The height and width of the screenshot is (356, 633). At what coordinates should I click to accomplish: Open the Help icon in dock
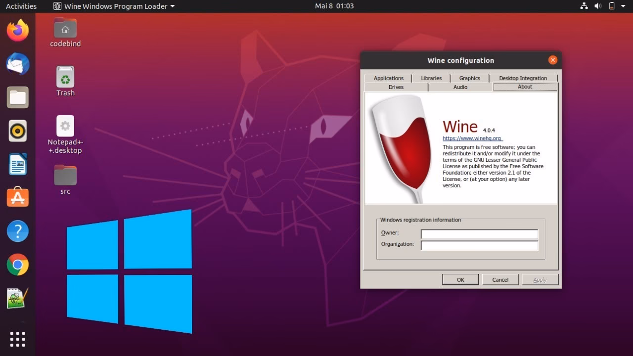[18, 231]
